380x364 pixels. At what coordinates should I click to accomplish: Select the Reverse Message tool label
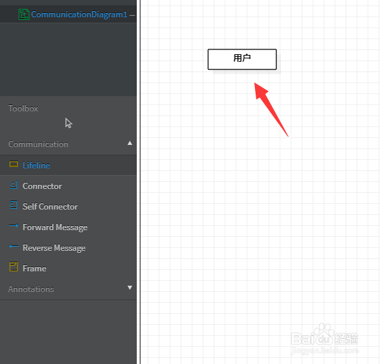54,248
